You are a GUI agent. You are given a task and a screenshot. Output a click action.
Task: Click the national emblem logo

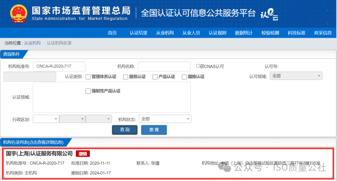tap(18, 13)
